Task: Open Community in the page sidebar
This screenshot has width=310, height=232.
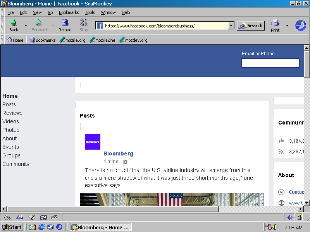Action: pyautogui.click(x=16, y=164)
